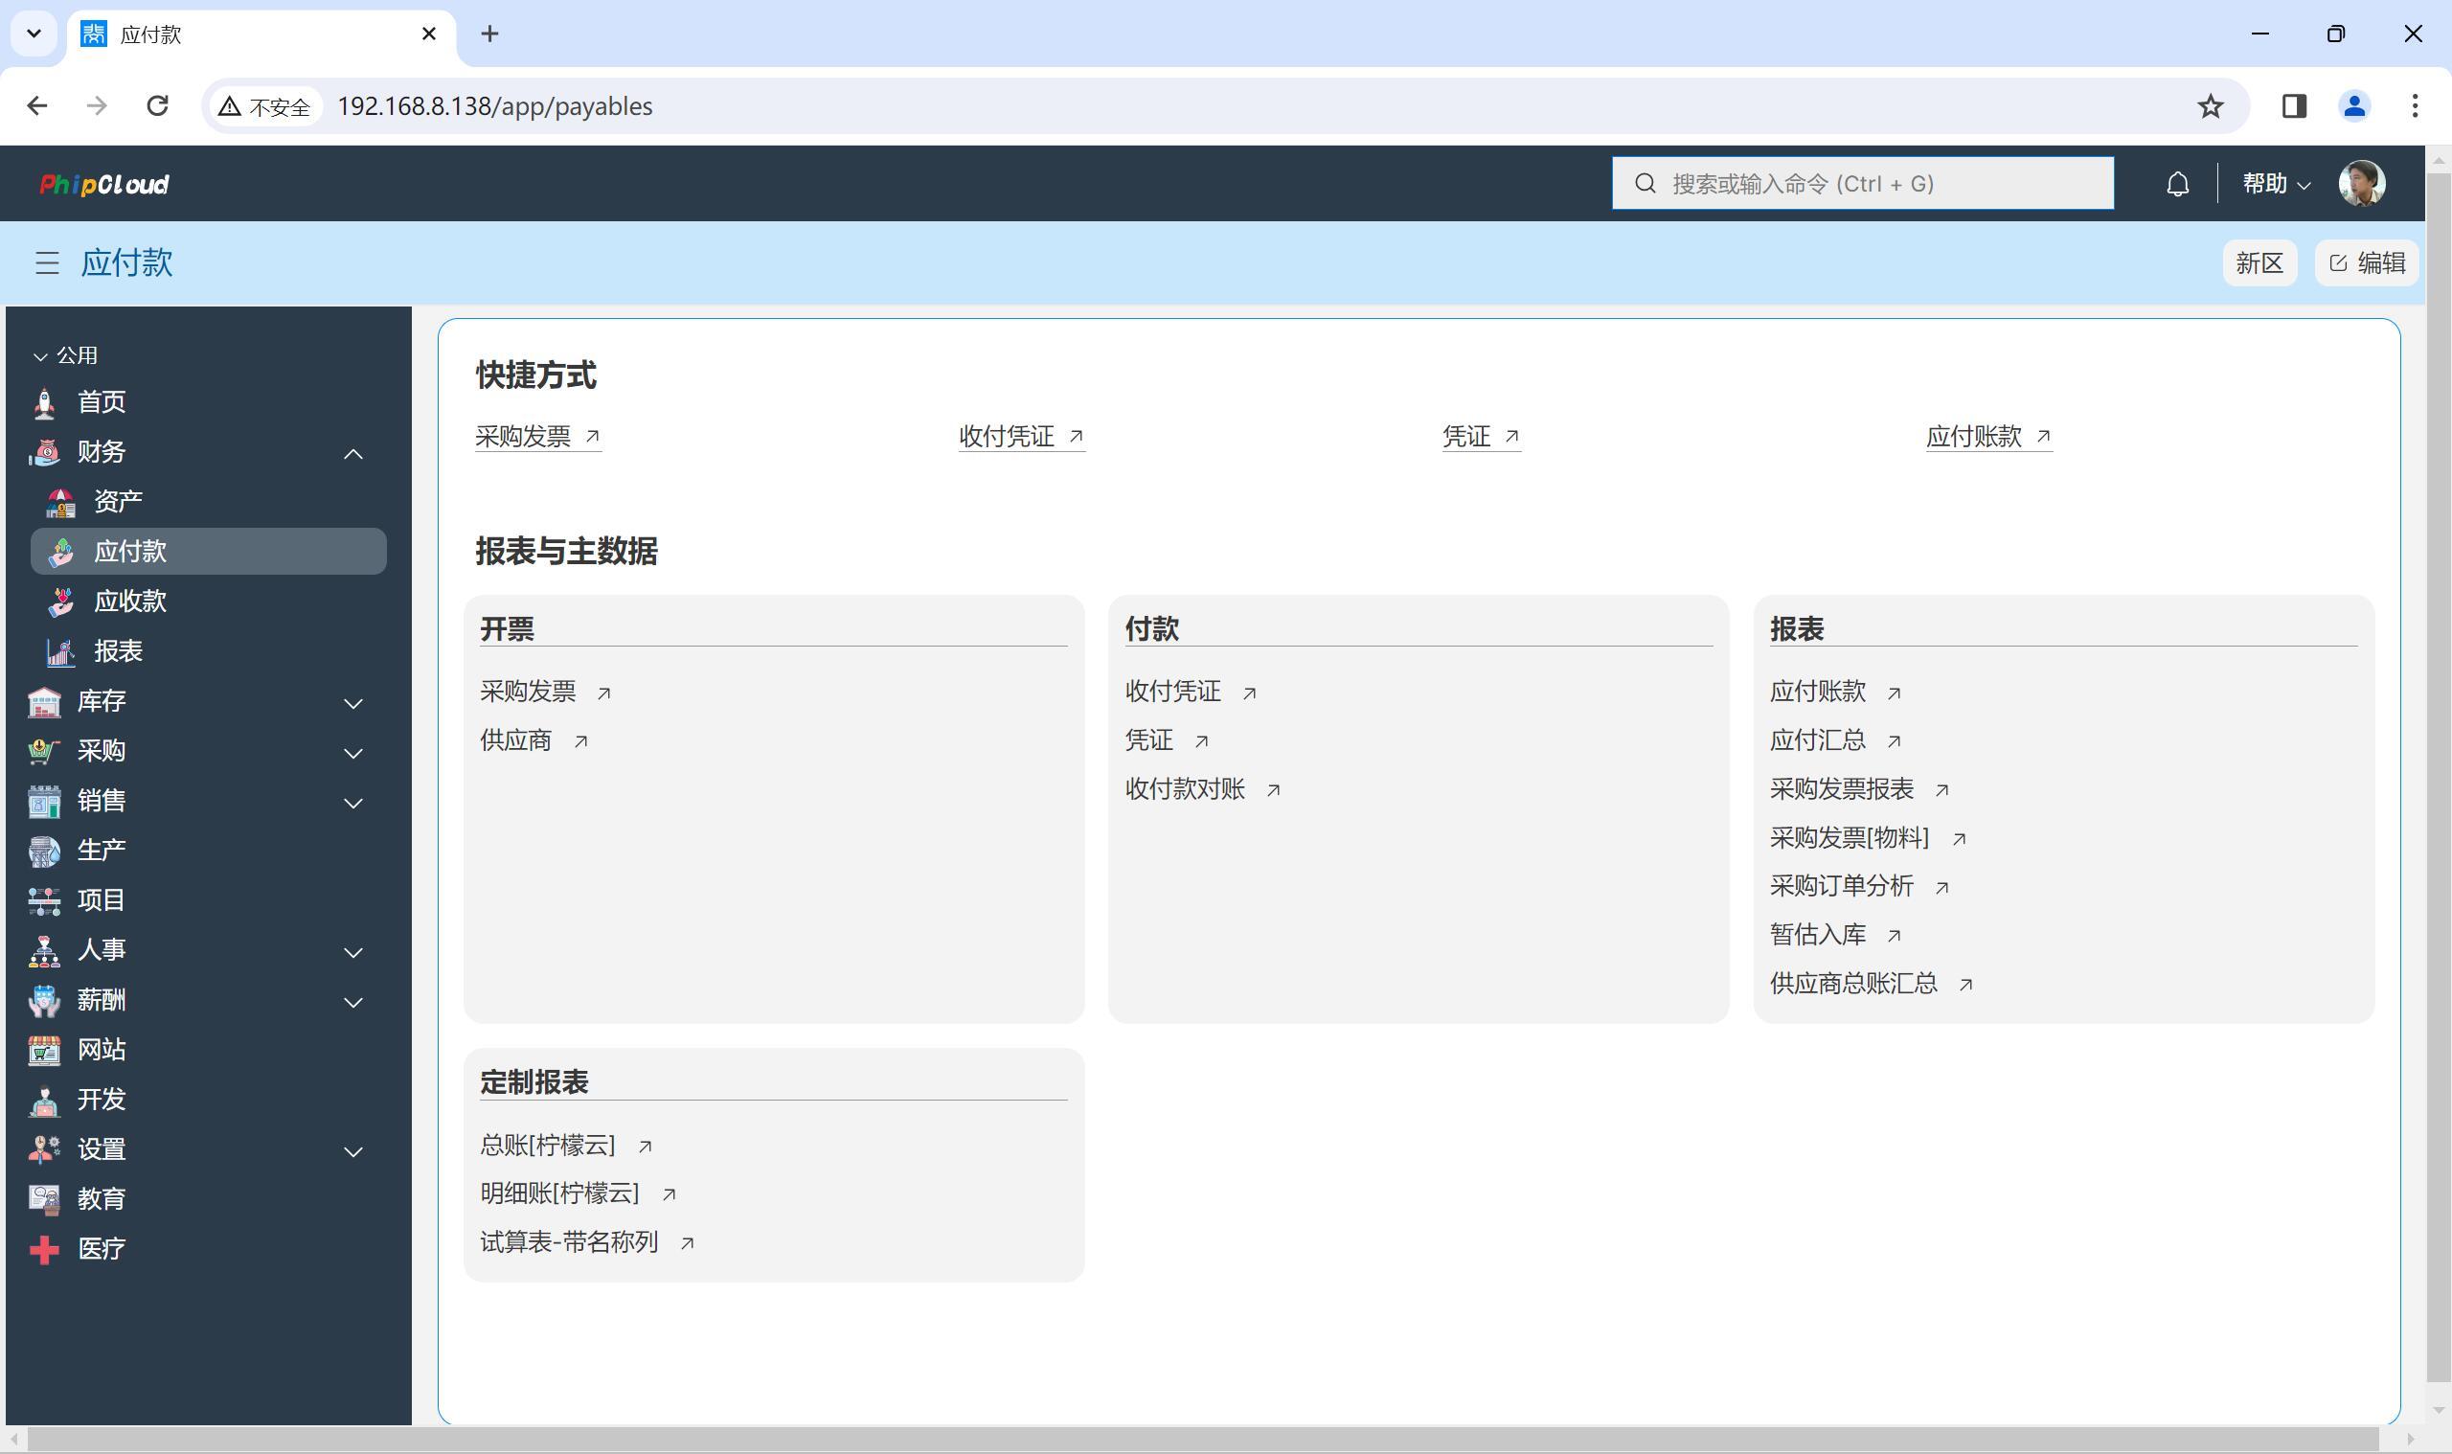Expand the 人事 section chevron
2452x1454 pixels.
pos(353,952)
